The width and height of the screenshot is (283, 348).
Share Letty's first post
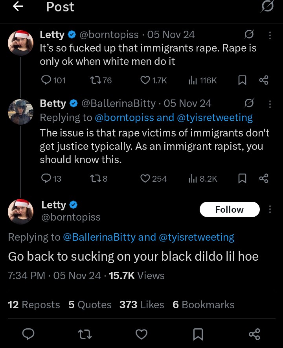[x=264, y=80]
